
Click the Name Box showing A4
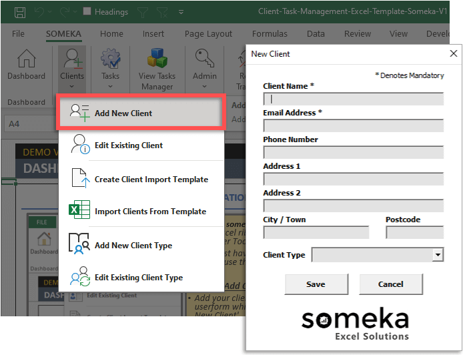pos(31,123)
